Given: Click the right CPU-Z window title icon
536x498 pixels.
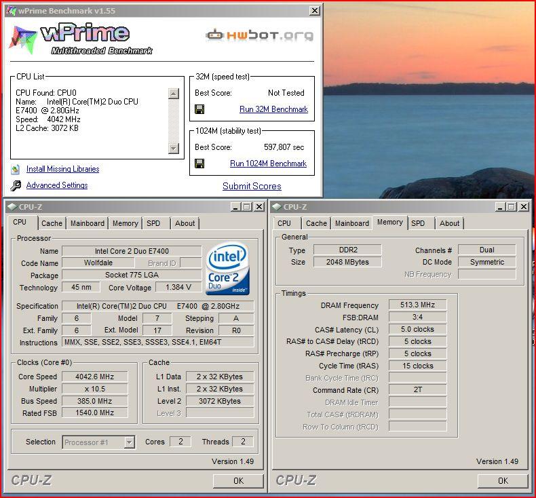Looking at the screenshot, I should click(277, 207).
